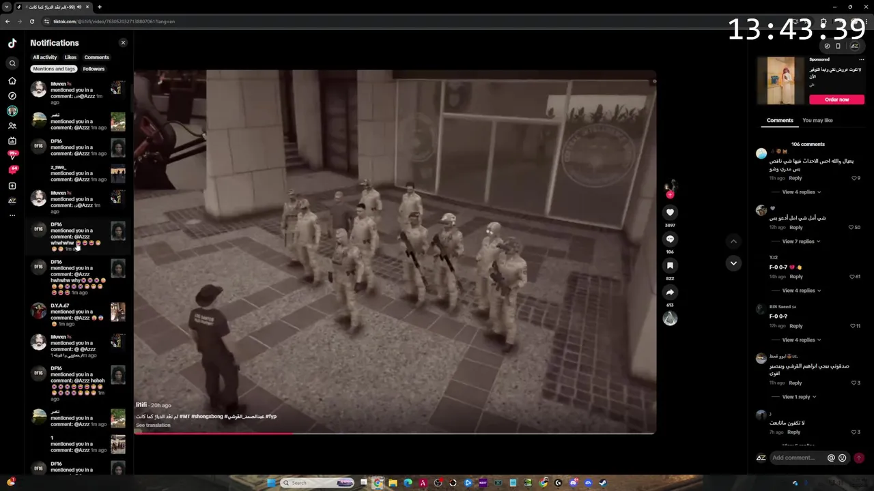Share the video with arrow icon
Viewport: 874px width, 491px height.
click(x=670, y=292)
